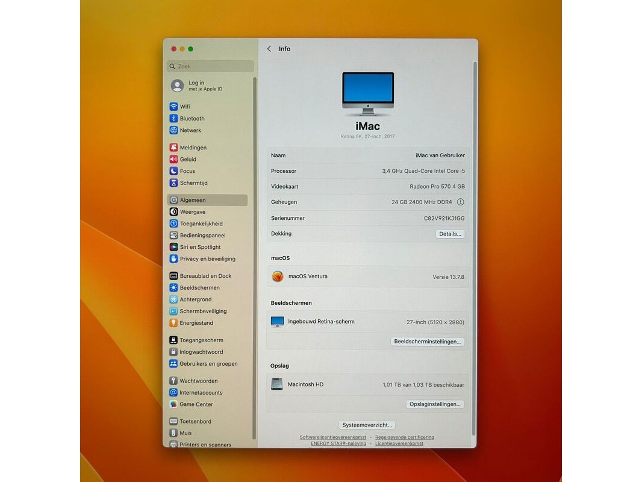Open Game Center icon

pos(173,404)
